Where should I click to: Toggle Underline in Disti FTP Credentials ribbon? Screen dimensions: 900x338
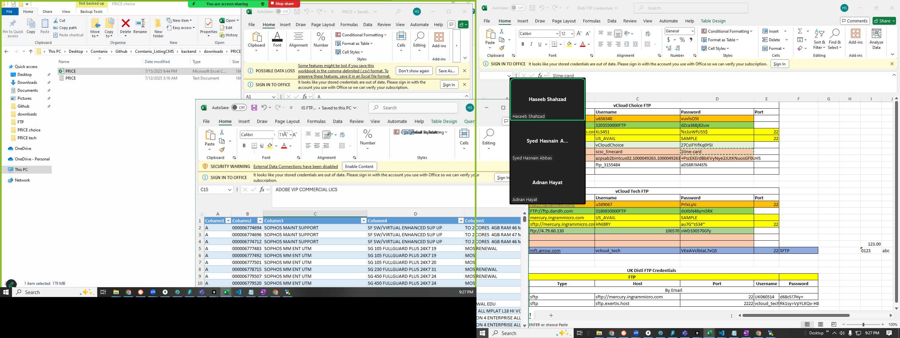click(540, 44)
